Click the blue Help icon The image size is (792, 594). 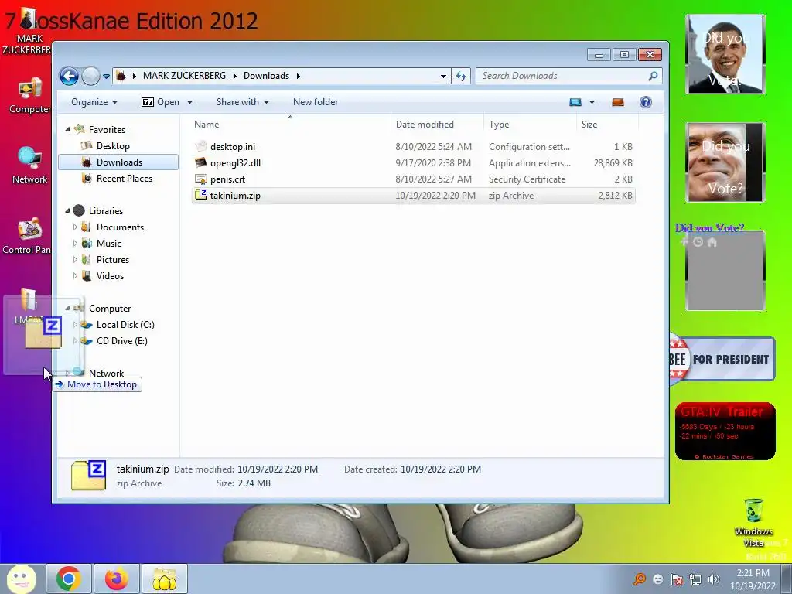645,102
